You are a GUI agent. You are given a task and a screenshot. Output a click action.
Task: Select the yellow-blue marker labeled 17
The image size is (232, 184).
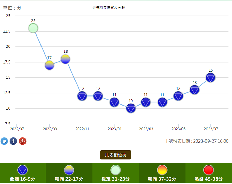point(49,65)
